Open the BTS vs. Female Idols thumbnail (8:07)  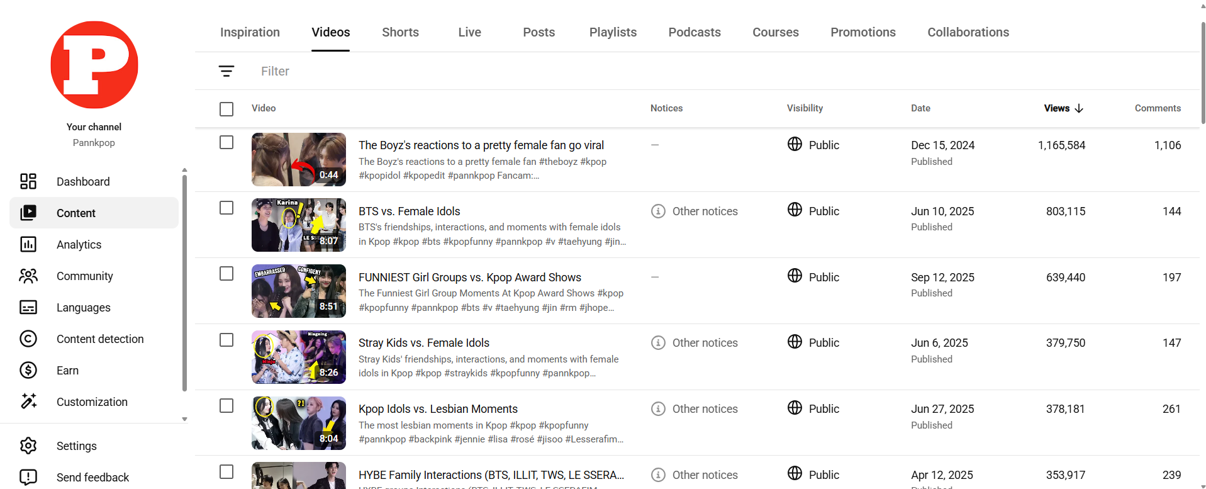tap(299, 225)
